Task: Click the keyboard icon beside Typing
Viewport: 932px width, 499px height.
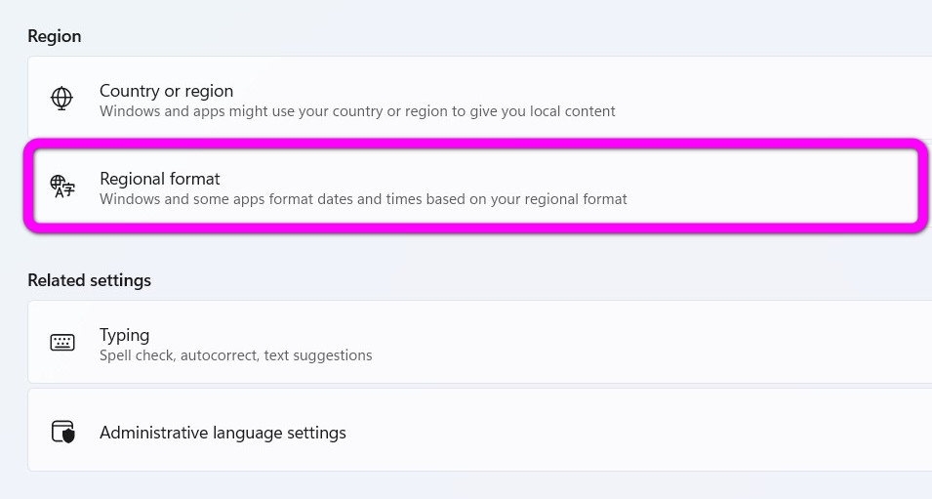Action: [62, 343]
